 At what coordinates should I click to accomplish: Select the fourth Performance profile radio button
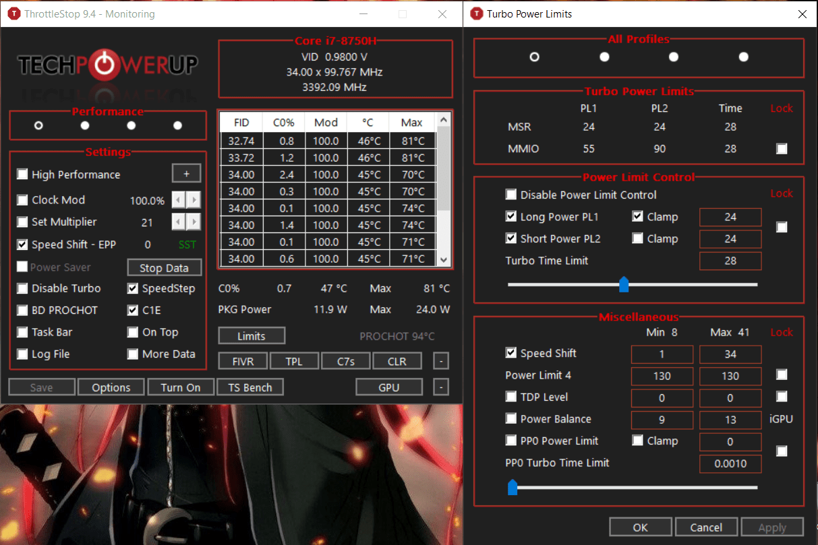(x=177, y=124)
